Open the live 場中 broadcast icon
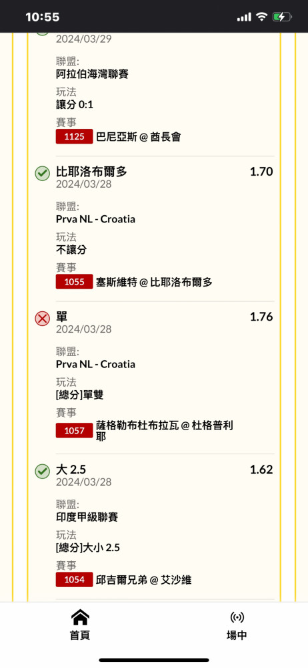 tap(237, 617)
